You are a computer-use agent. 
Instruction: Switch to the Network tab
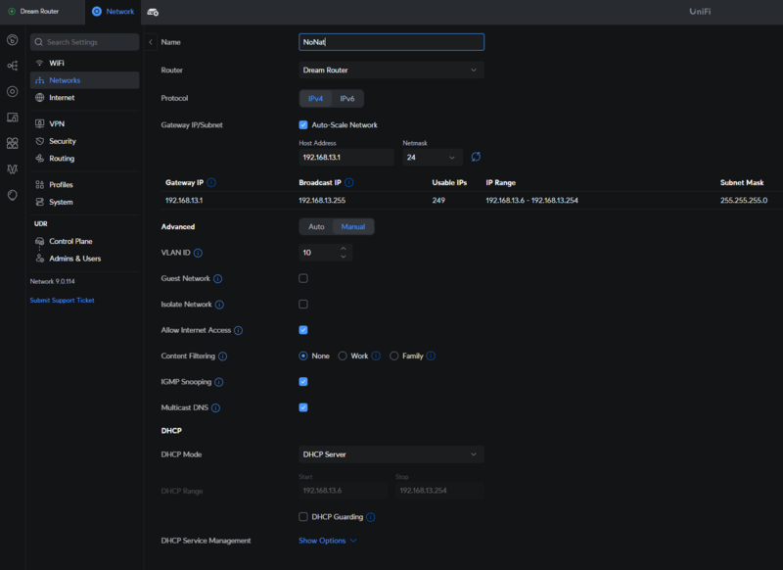click(114, 12)
